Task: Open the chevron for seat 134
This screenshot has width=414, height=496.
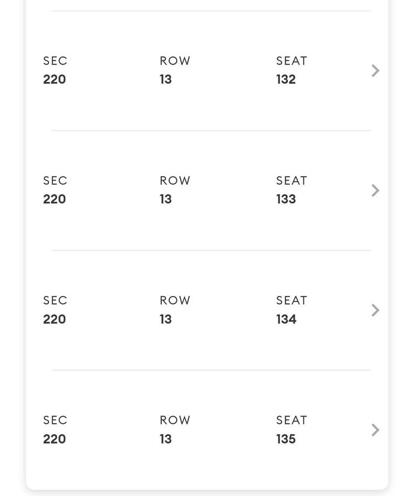Action: pos(375,310)
